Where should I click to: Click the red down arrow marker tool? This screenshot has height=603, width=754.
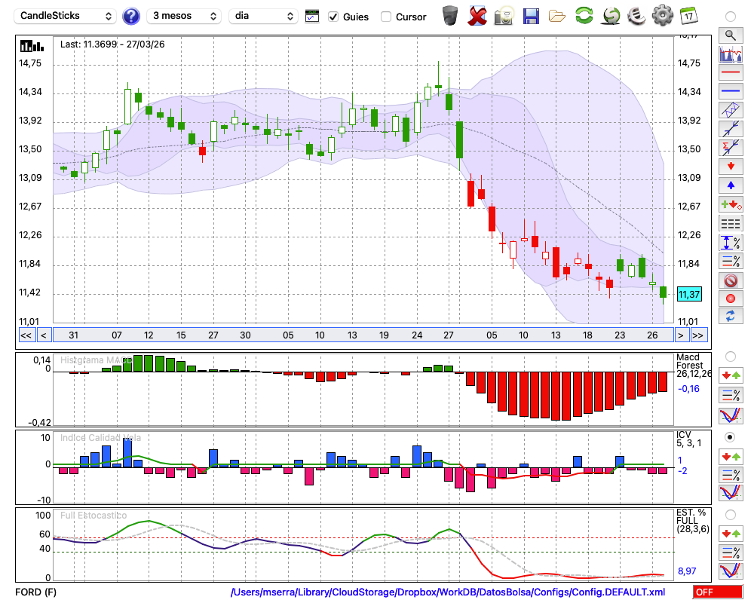(x=730, y=166)
